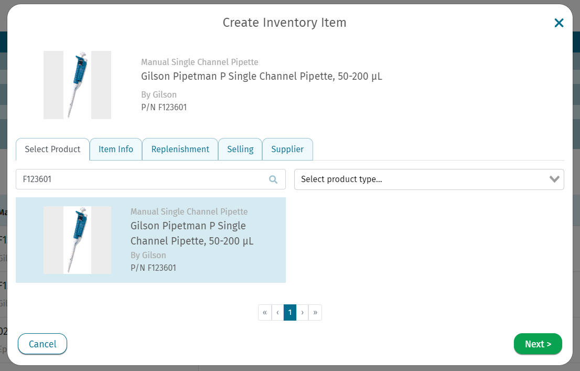Close the Create Inventory Item dialog
The width and height of the screenshot is (580, 371).
(559, 23)
